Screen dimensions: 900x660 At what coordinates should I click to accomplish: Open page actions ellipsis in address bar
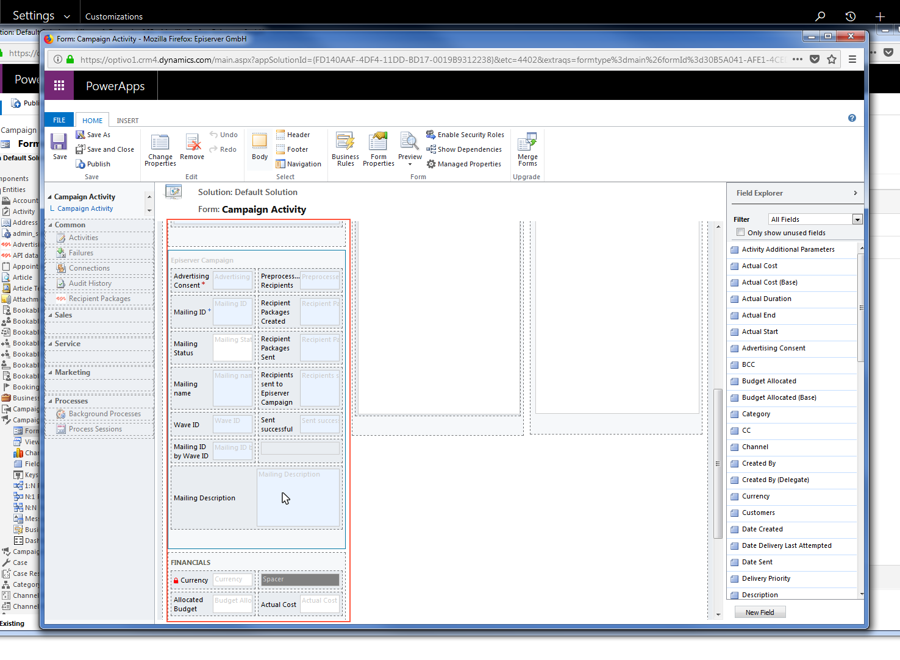[x=798, y=59]
